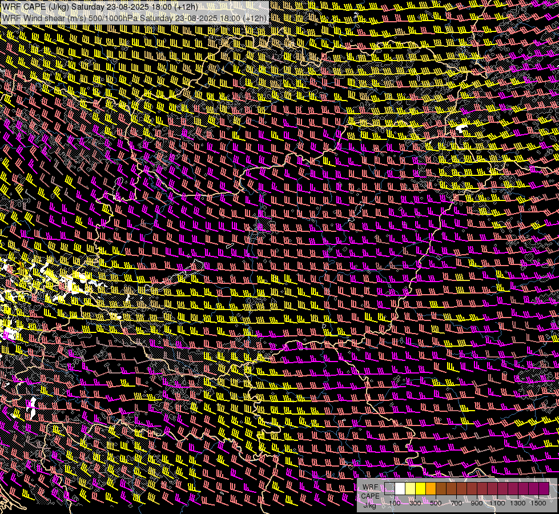
Task: Click the 'J/kg' unit label in legend
Action: [x=369, y=505]
